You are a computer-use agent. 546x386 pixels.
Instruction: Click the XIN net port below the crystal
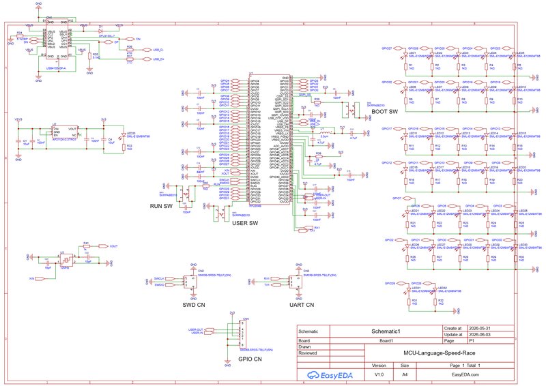coord(40,279)
